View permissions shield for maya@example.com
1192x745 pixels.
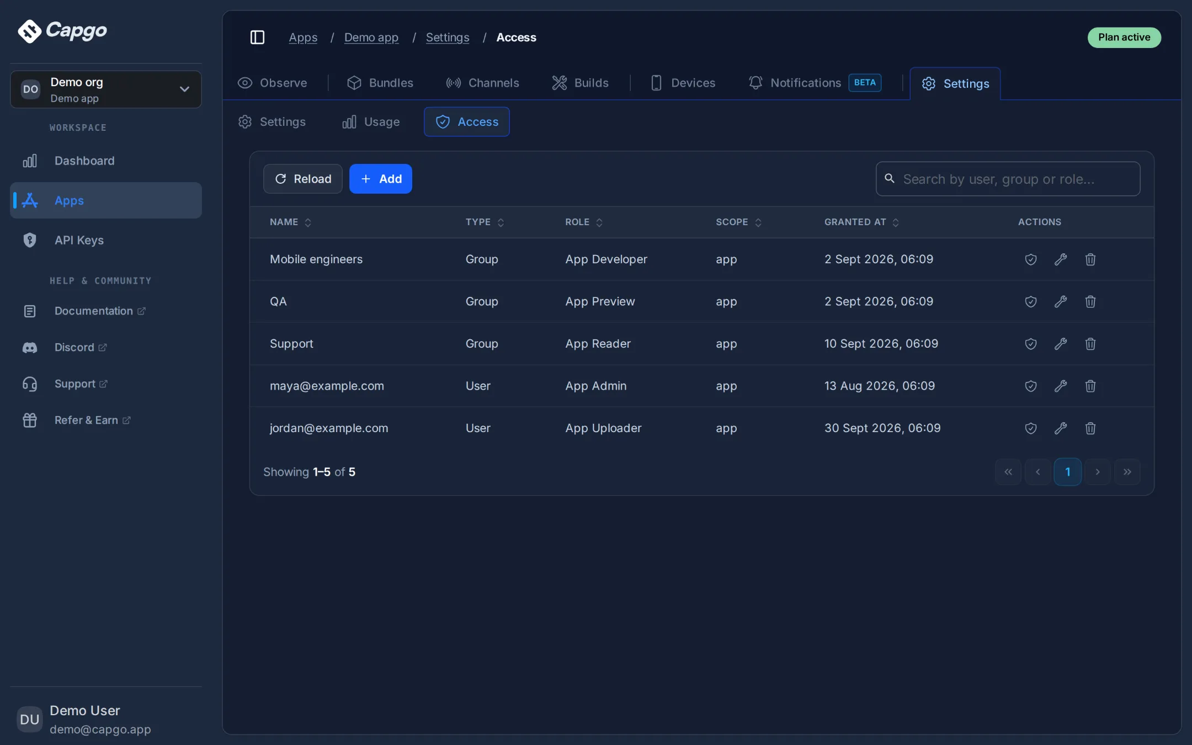pos(1030,386)
